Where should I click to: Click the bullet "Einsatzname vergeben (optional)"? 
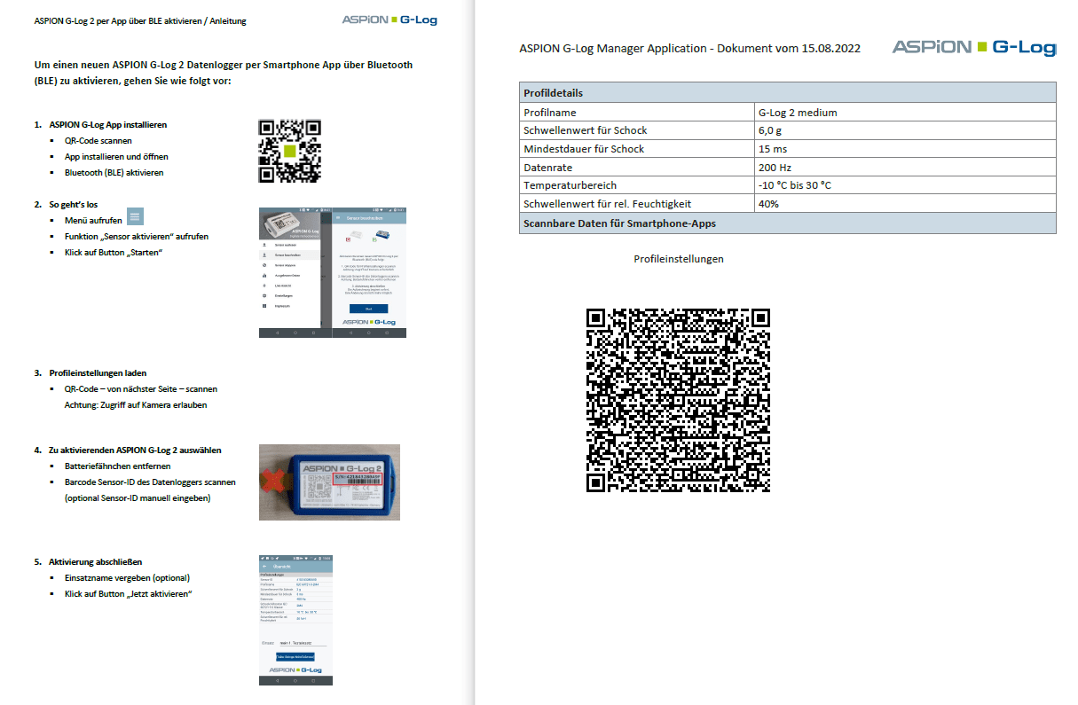[128, 578]
